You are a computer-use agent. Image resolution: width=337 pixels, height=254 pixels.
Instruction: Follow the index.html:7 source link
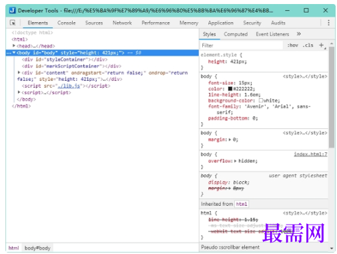click(x=310, y=154)
